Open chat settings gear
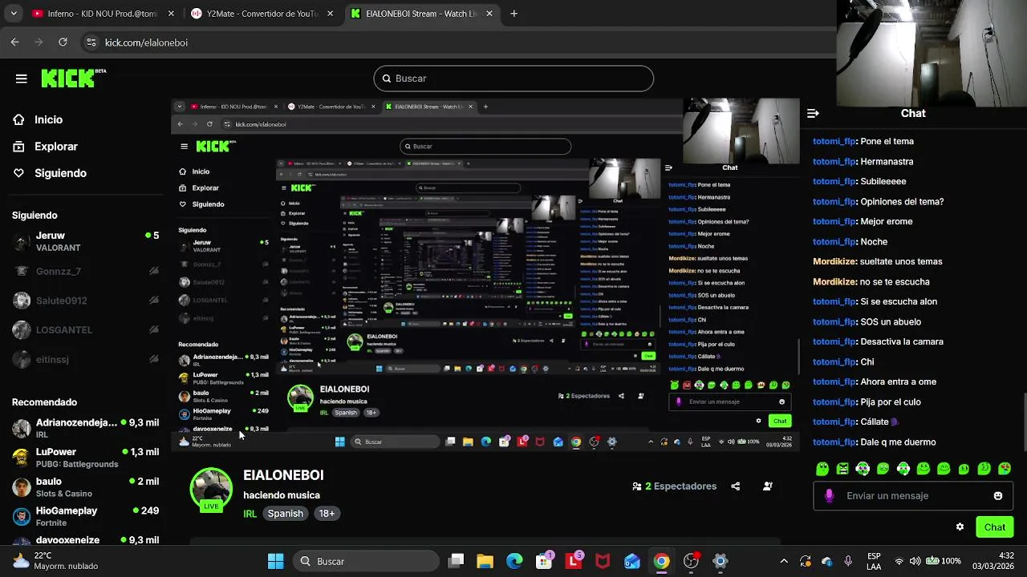Viewport: 1027px width, 577px height. 960,527
